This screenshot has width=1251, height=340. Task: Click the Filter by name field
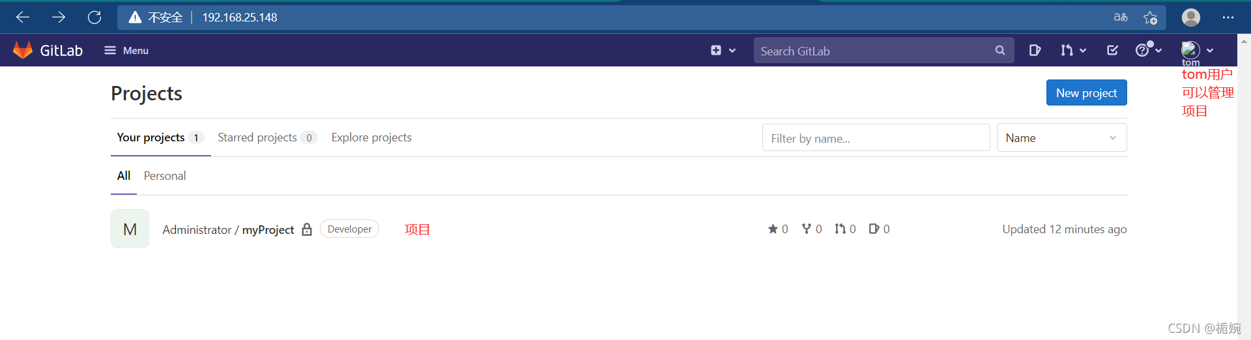(x=876, y=137)
